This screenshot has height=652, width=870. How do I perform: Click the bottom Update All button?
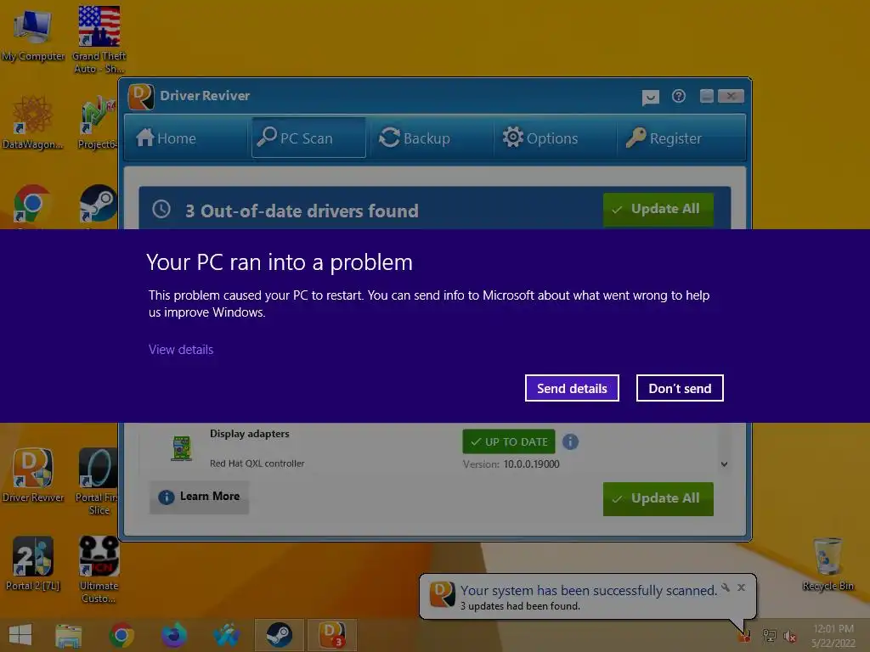click(658, 499)
